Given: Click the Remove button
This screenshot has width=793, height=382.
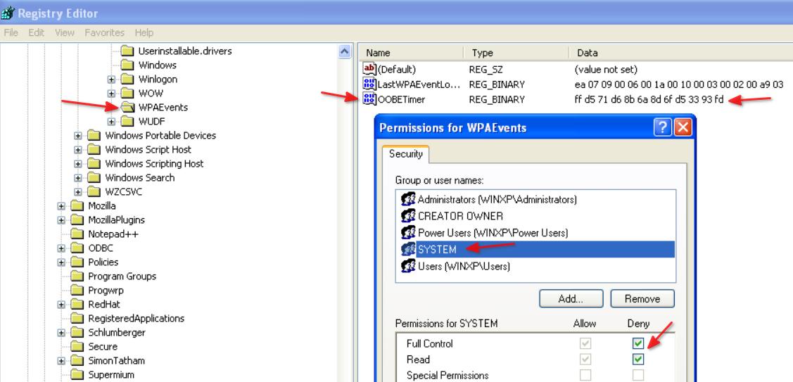Looking at the screenshot, I should click(x=642, y=299).
